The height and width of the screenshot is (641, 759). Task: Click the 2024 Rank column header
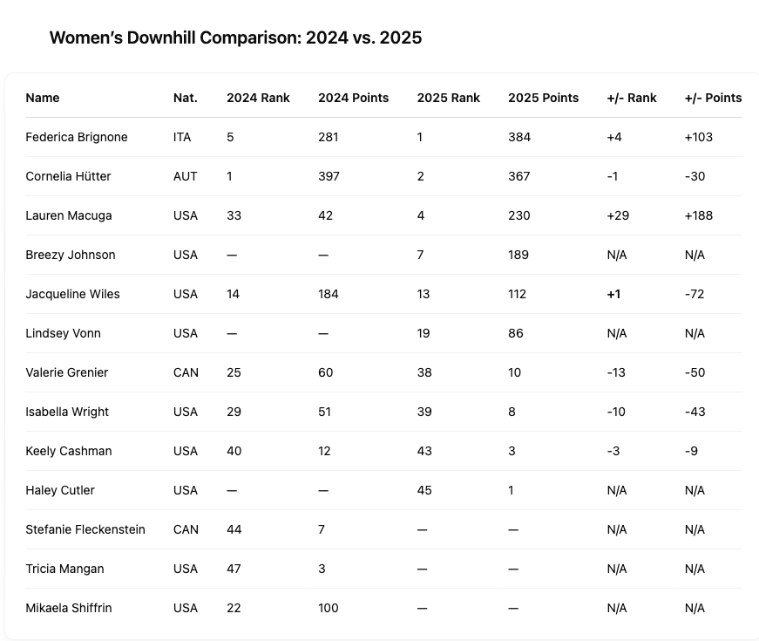(258, 98)
